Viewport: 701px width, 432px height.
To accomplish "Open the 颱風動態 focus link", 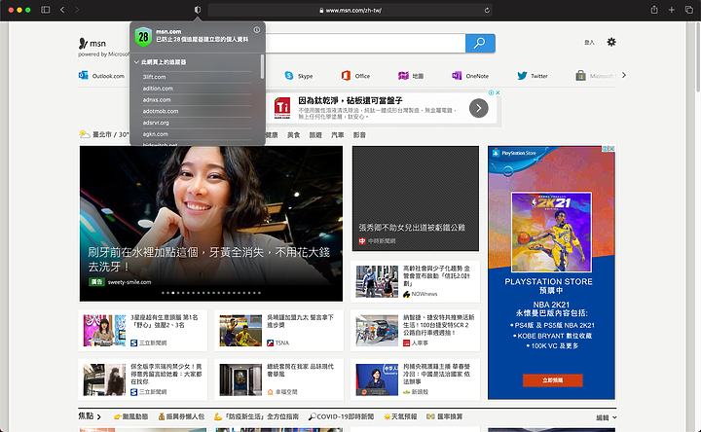I will [131, 416].
